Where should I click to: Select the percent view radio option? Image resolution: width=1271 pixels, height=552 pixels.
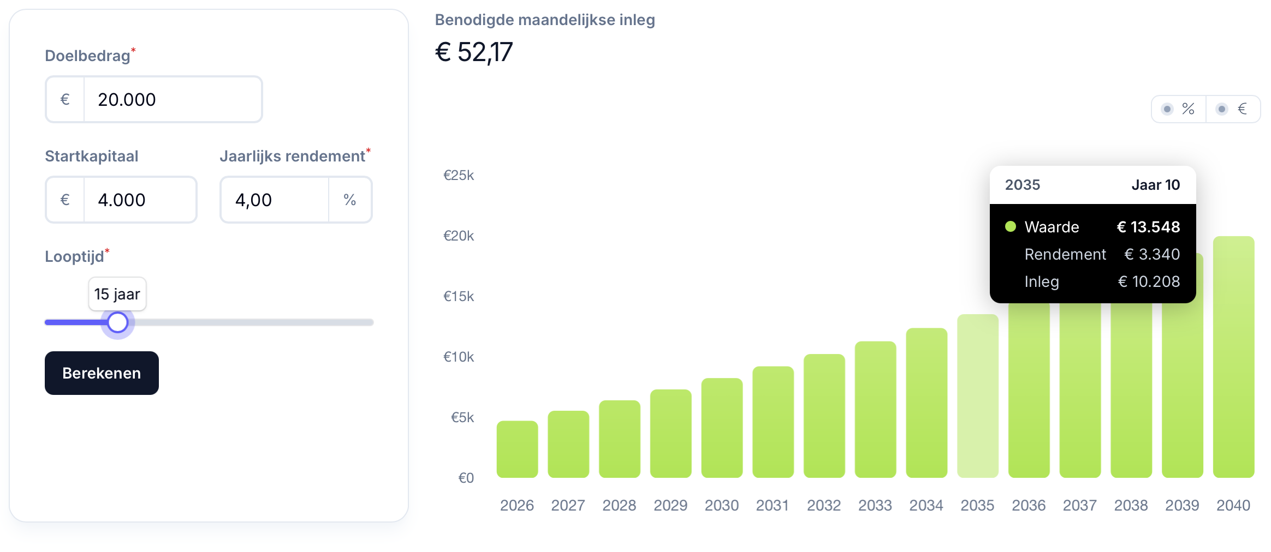pos(1179,109)
